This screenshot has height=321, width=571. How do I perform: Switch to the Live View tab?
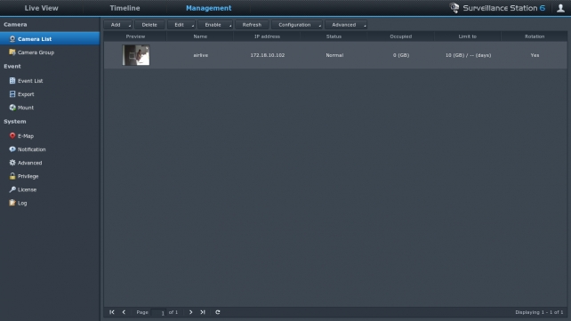pyautogui.click(x=41, y=8)
